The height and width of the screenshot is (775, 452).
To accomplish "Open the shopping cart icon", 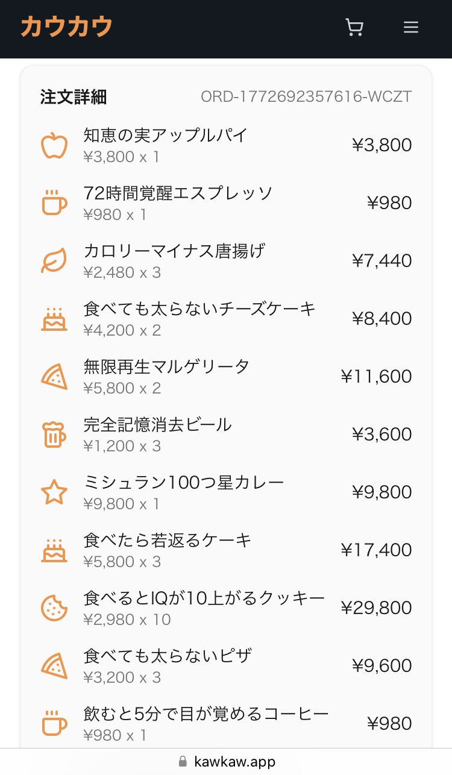I will [x=354, y=28].
